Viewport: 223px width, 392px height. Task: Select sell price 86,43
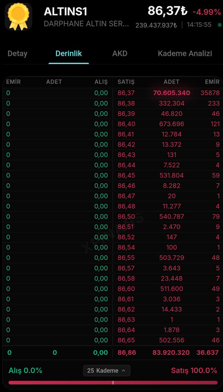[x=126, y=155]
